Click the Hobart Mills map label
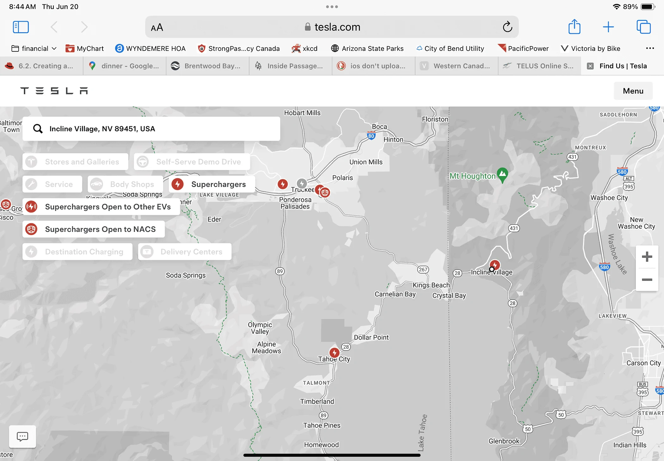 302,113
